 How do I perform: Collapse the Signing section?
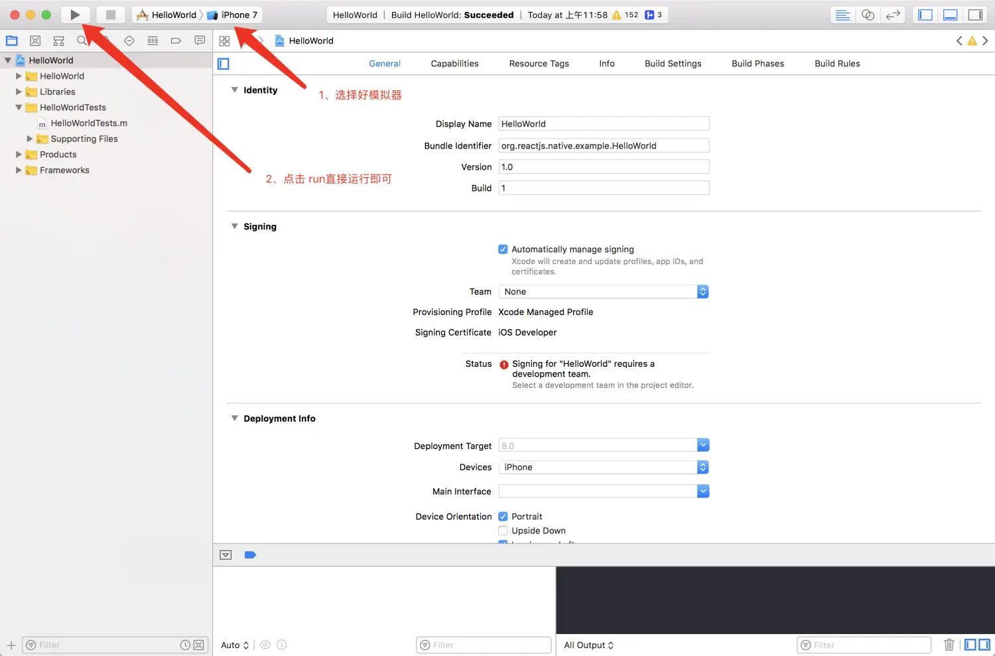pos(234,226)
